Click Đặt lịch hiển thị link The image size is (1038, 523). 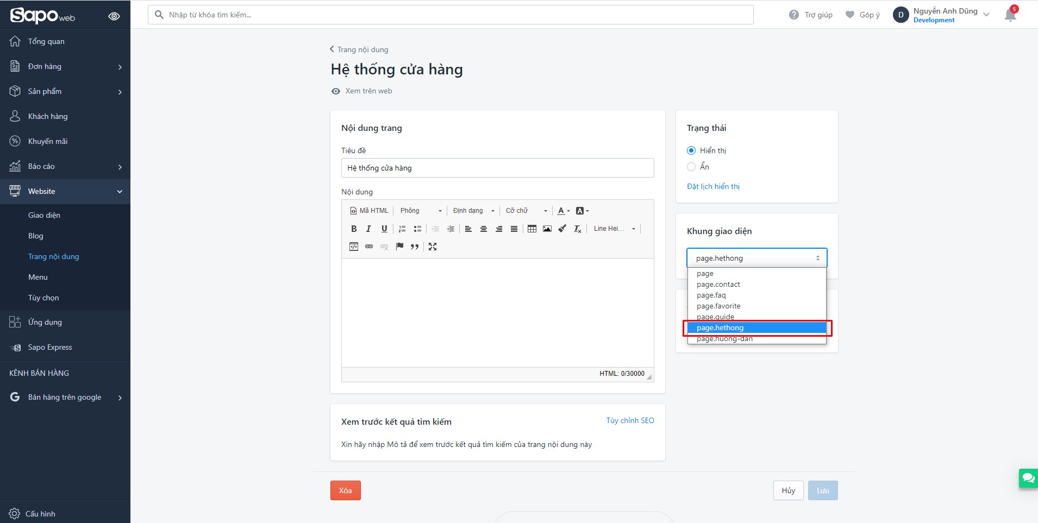tap(713, 186)
